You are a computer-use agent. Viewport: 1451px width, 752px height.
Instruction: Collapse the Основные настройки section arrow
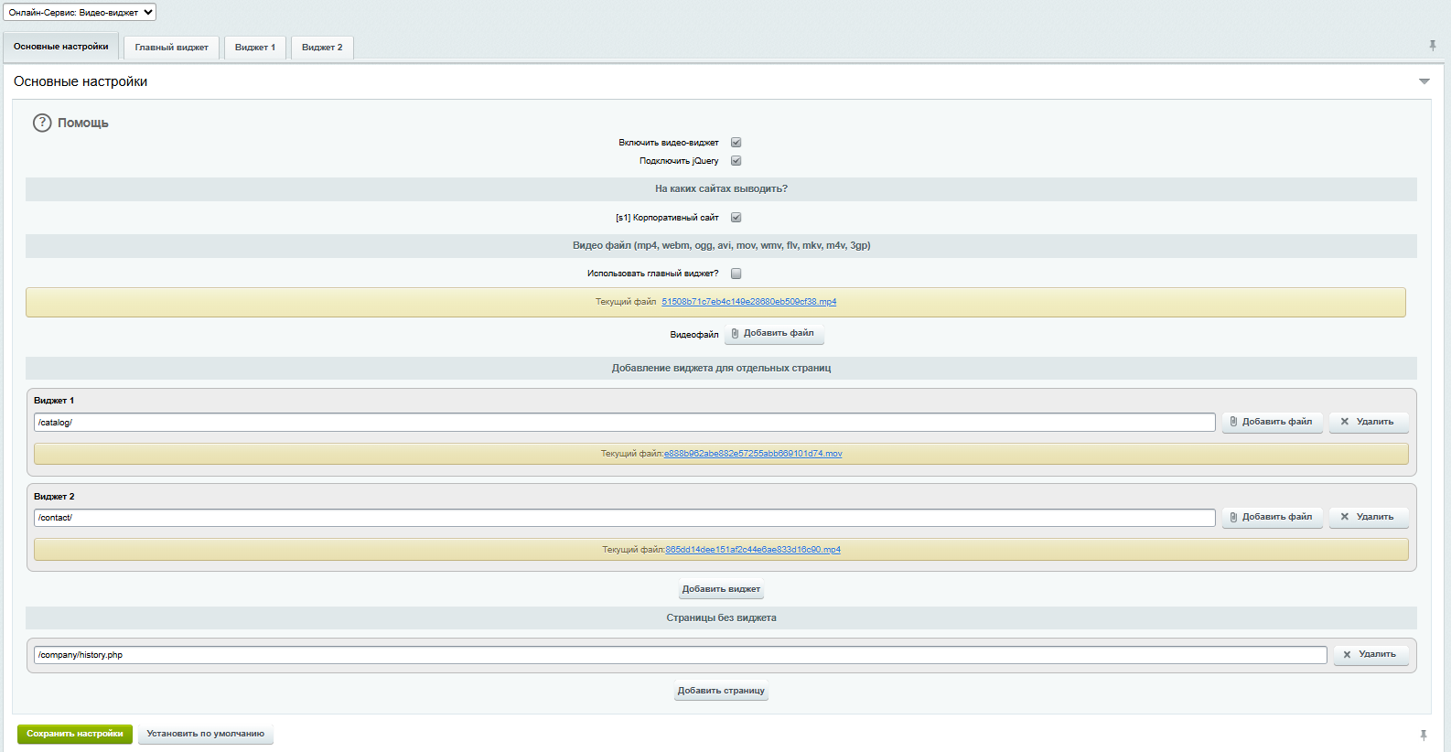pos(1424,81)
